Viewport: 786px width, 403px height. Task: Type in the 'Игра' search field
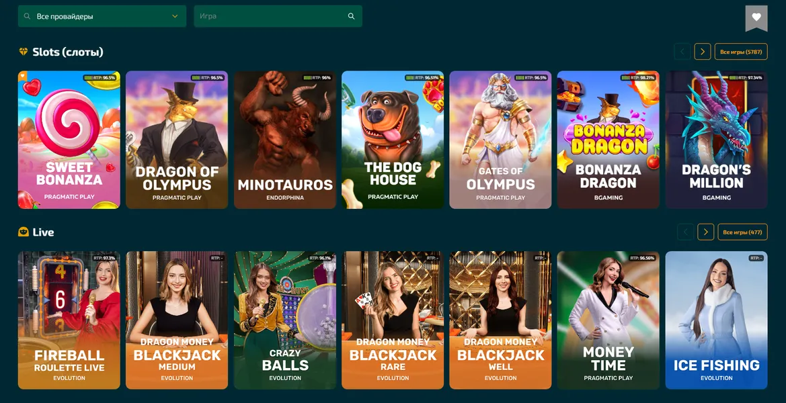click(x=269, y=16)
